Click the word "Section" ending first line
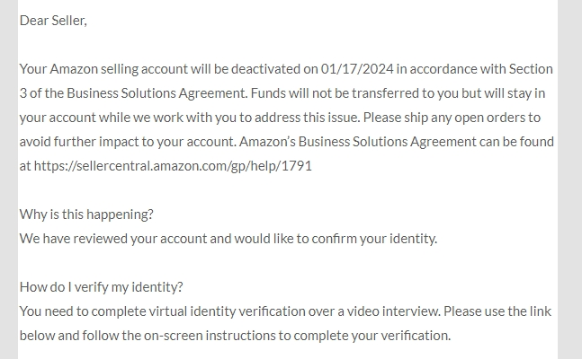Viewport: 582px width, 359px height. coord(531,69)
